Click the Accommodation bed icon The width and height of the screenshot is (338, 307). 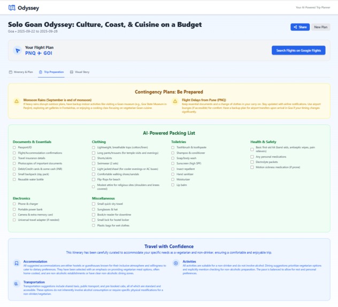click(17, 263)
